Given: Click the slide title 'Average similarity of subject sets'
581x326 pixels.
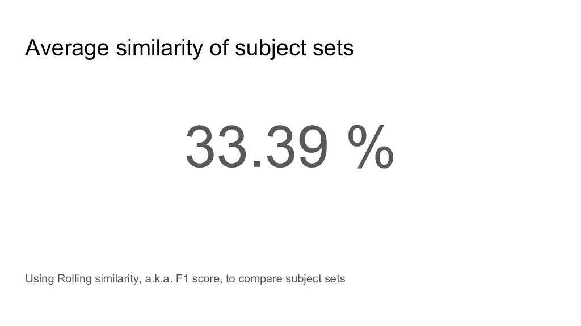Looking at the screenshot, I should (189, 49).
